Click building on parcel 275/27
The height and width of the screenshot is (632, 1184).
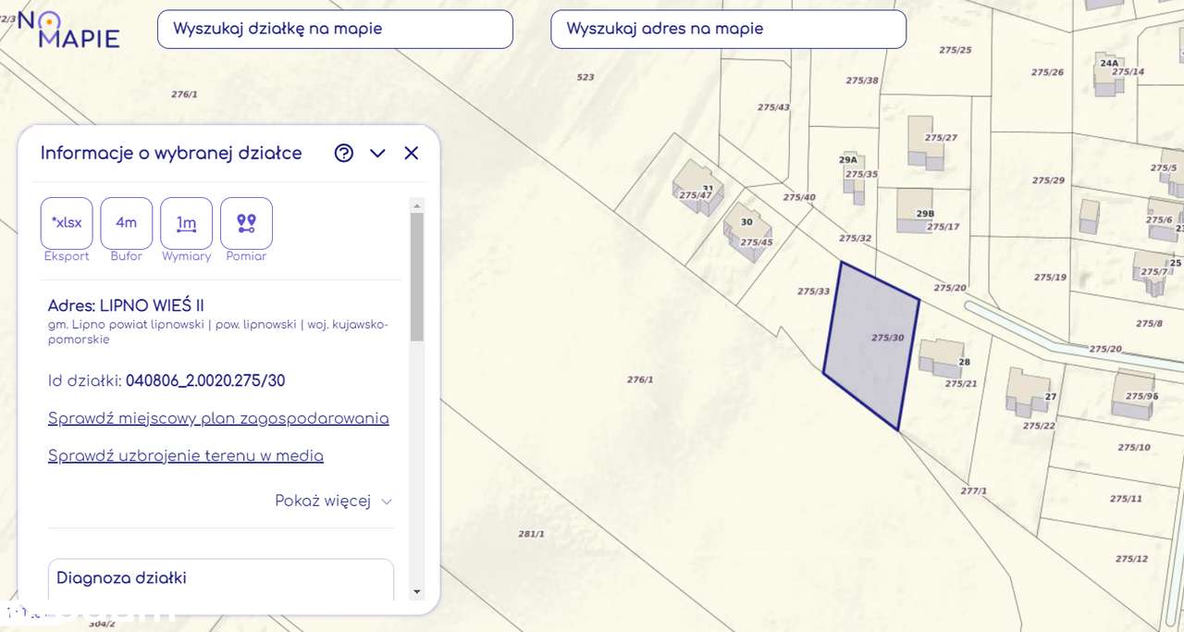click(924, 143)
